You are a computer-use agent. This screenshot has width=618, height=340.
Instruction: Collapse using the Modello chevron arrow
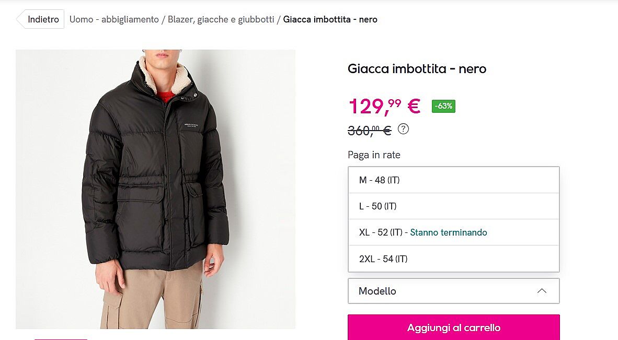click(542, 291)
